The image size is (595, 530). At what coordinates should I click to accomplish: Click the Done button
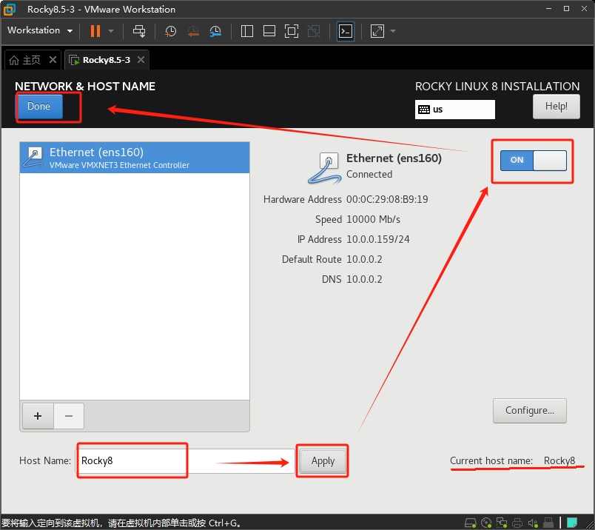pos(38,107)
